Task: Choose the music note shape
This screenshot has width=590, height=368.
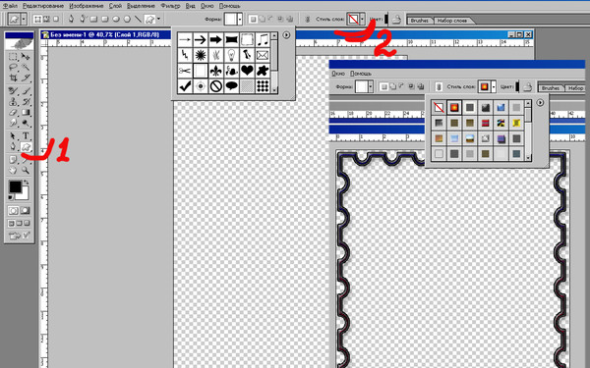Action: [x=263, y=39]
